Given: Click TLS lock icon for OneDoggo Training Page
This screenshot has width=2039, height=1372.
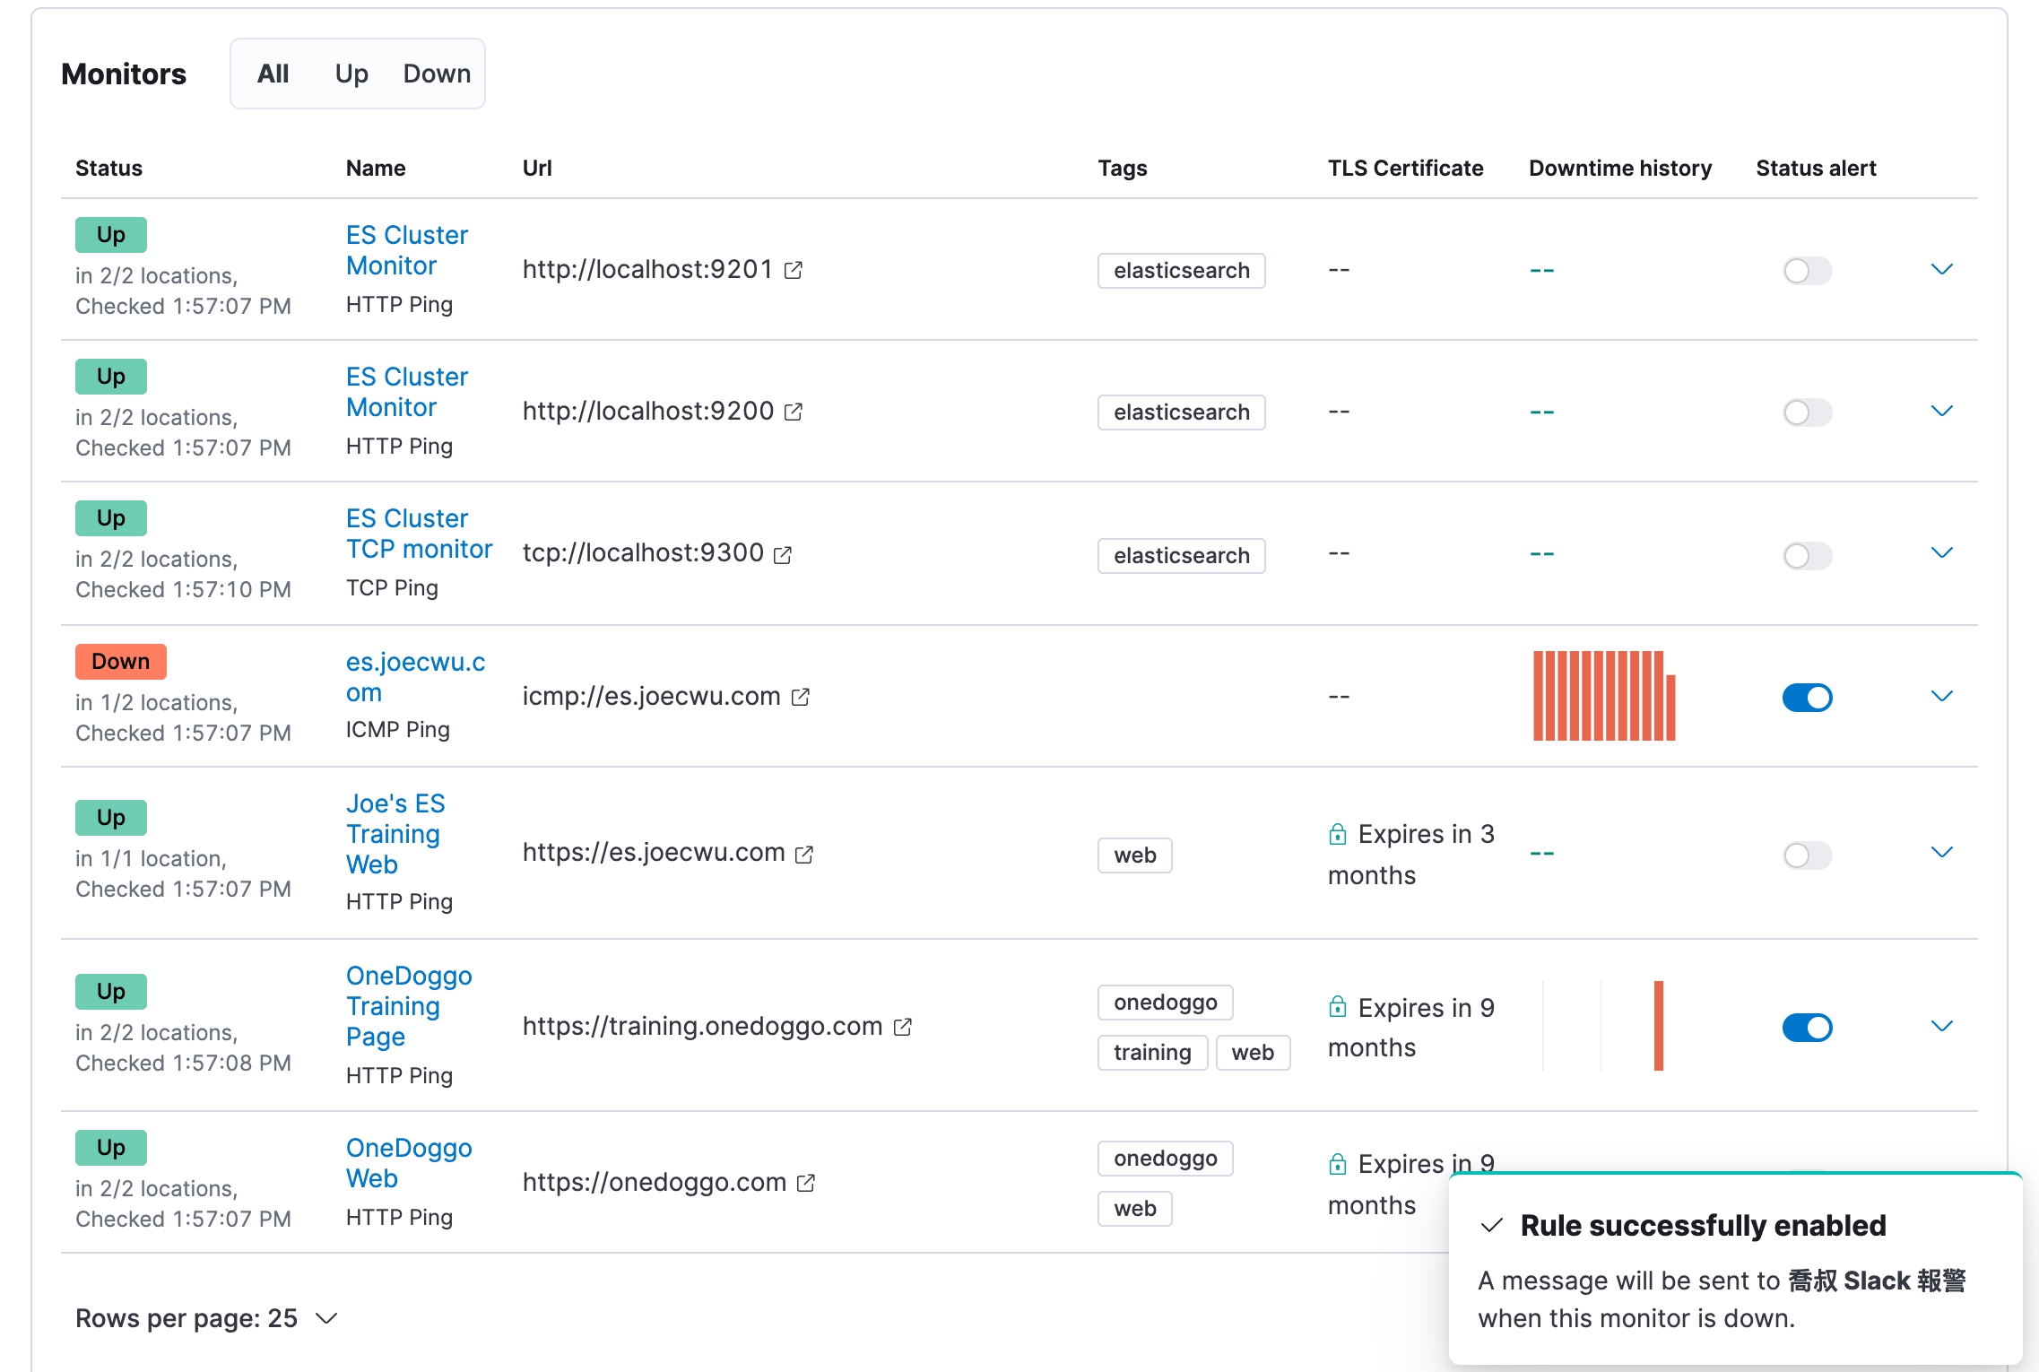Looking at the screenshot, I should [x=1337, y=1007].
